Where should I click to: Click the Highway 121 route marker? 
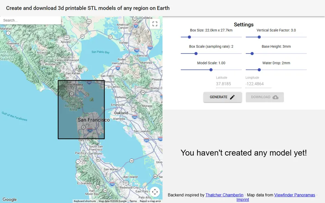[89, 21]
